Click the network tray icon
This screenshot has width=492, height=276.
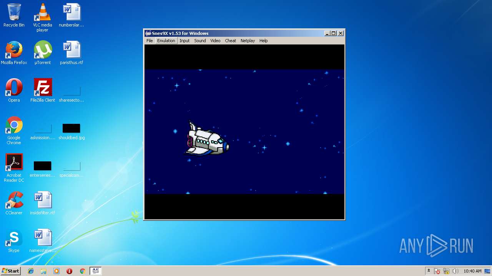point(446,271)
